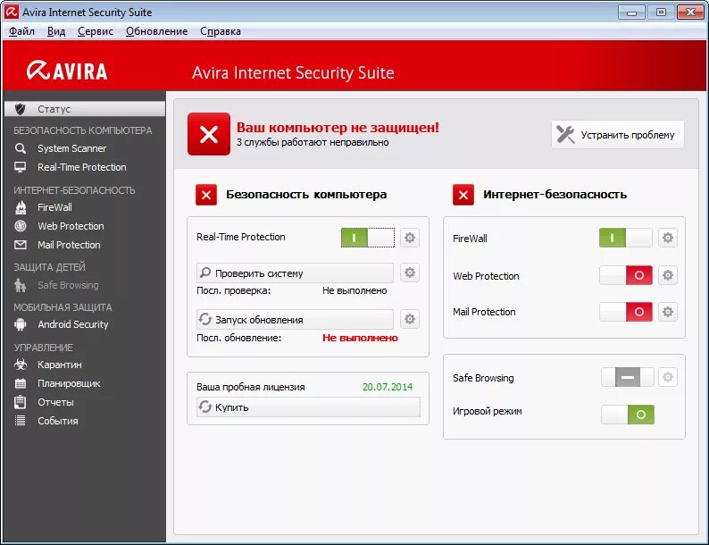The height and width of the screenshot is (545, 709).
Task: Click the Safe Browsing family icon
Action: (x=20, y=285)
